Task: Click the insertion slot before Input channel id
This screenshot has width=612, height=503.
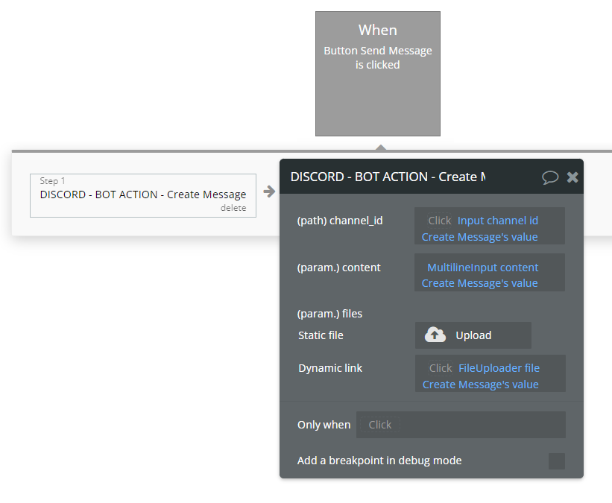Action: coord(440,221)
